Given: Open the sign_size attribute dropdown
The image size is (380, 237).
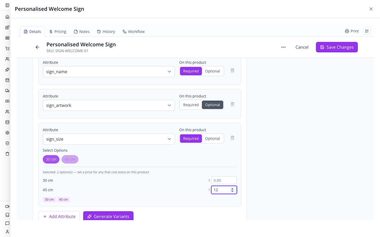Looking at the screenshot, I should tap(109, 139).
